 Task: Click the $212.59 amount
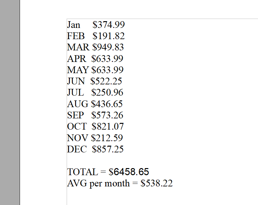point(107,138)
